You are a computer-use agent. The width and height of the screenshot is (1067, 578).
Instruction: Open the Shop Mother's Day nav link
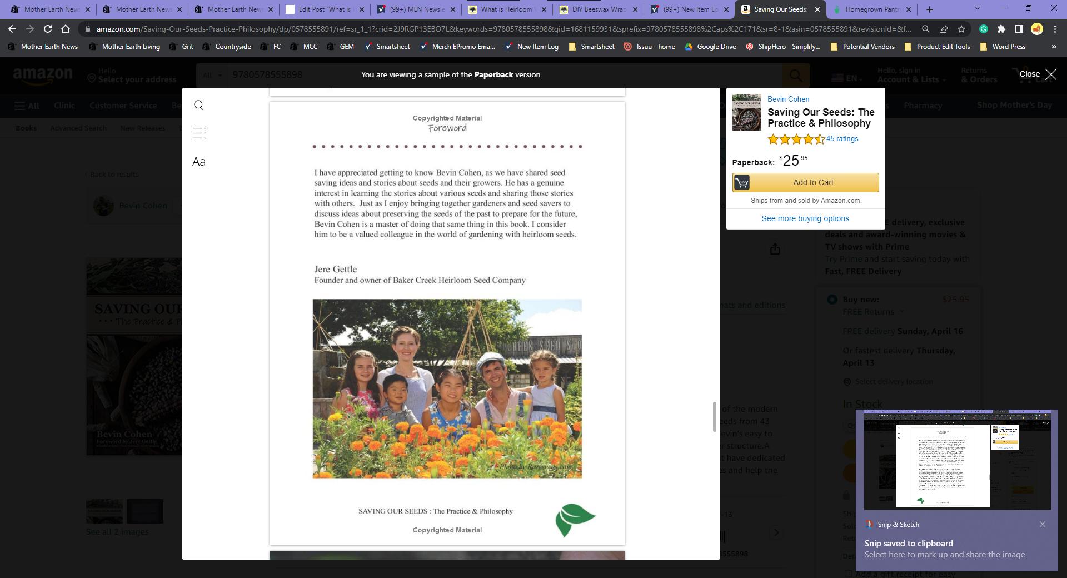coord(1014,105)
